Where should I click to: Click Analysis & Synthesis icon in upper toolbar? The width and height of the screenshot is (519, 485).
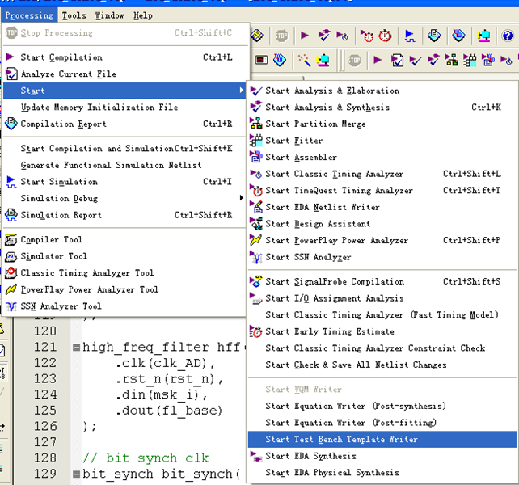point(323,35)
